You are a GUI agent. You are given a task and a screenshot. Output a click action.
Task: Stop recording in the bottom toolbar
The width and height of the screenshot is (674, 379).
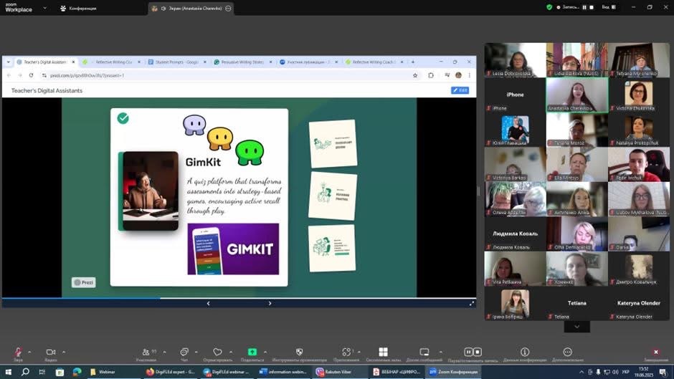pos(477,352)
